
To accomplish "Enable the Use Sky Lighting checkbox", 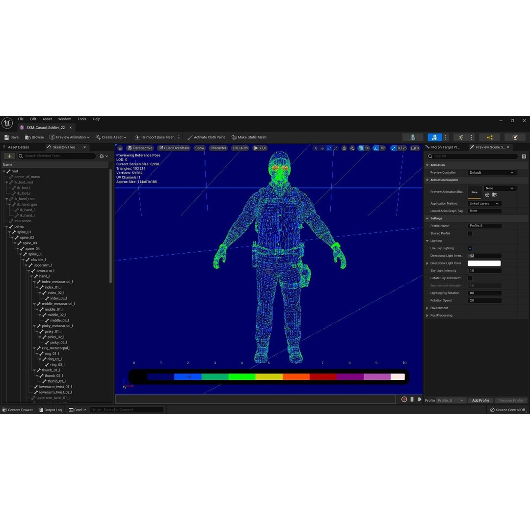I will click(x=470, y=248).
